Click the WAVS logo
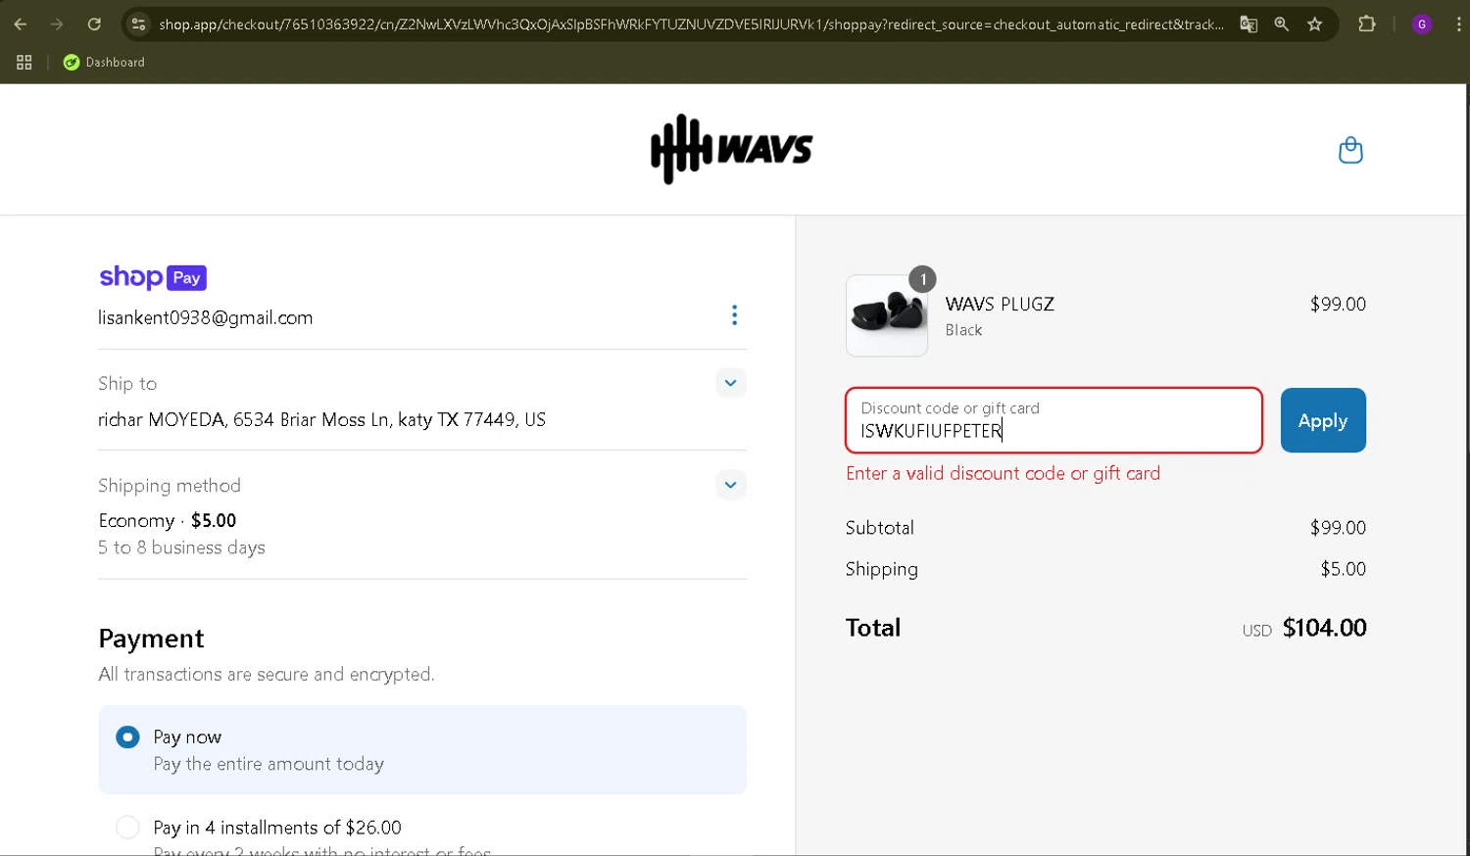Viewport: 1470px width, 856px height. pyautogui.click(x=732, y=149)
